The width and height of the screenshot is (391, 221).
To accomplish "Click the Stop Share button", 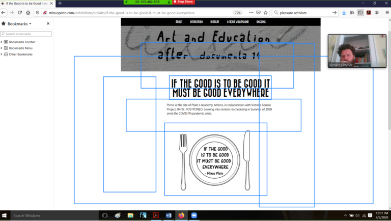I will coord(184,2).
